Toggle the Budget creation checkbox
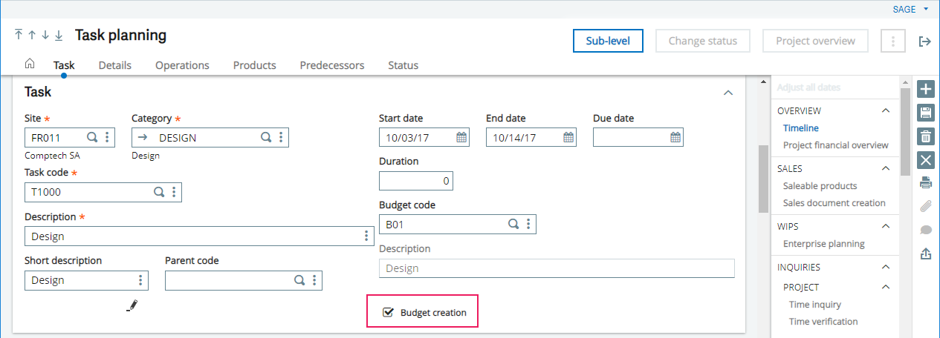Screen dimensions: 940x338 coord(388,312)
